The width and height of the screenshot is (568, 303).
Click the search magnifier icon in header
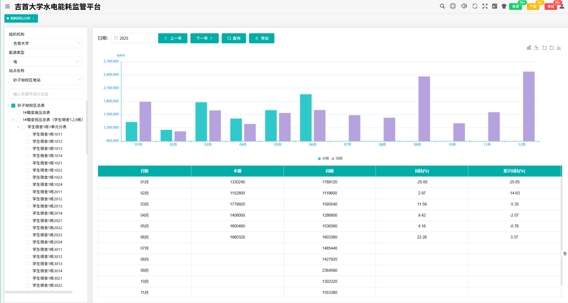pyautogui.click(x=442, y=6)
